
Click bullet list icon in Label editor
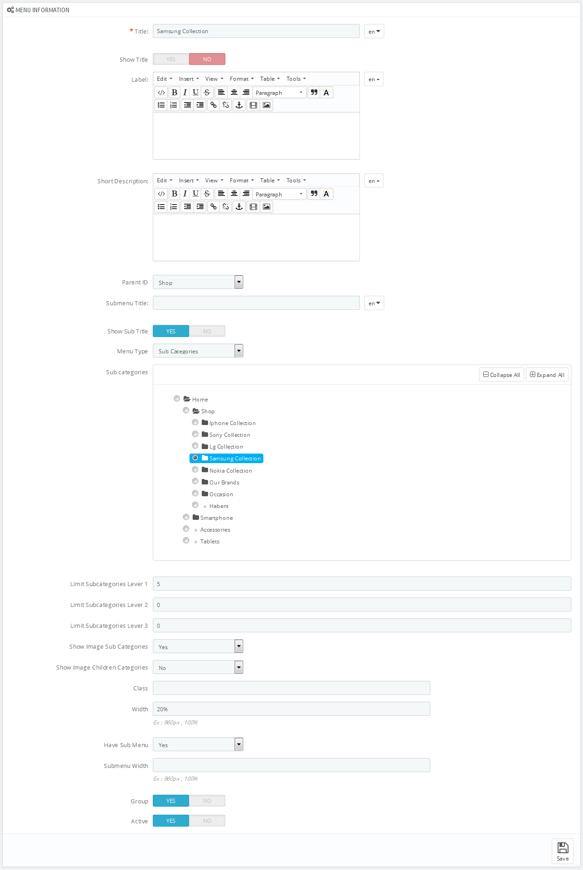tap(161, 105)
